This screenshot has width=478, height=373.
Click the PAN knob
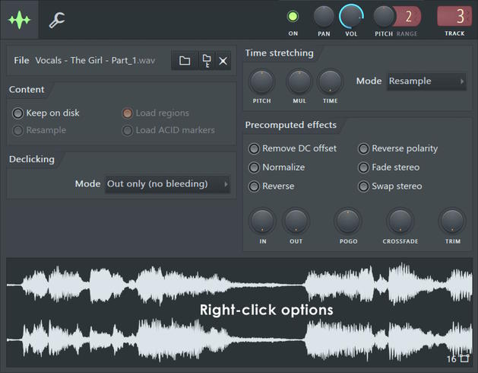click(x=324, y=16)
